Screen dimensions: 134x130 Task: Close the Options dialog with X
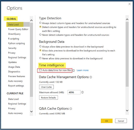[130, 4]
